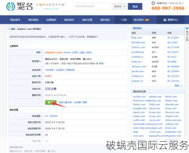The image size is (189, 153).
Task: Focus the domain search input field
Action: (x=93, y=6)
